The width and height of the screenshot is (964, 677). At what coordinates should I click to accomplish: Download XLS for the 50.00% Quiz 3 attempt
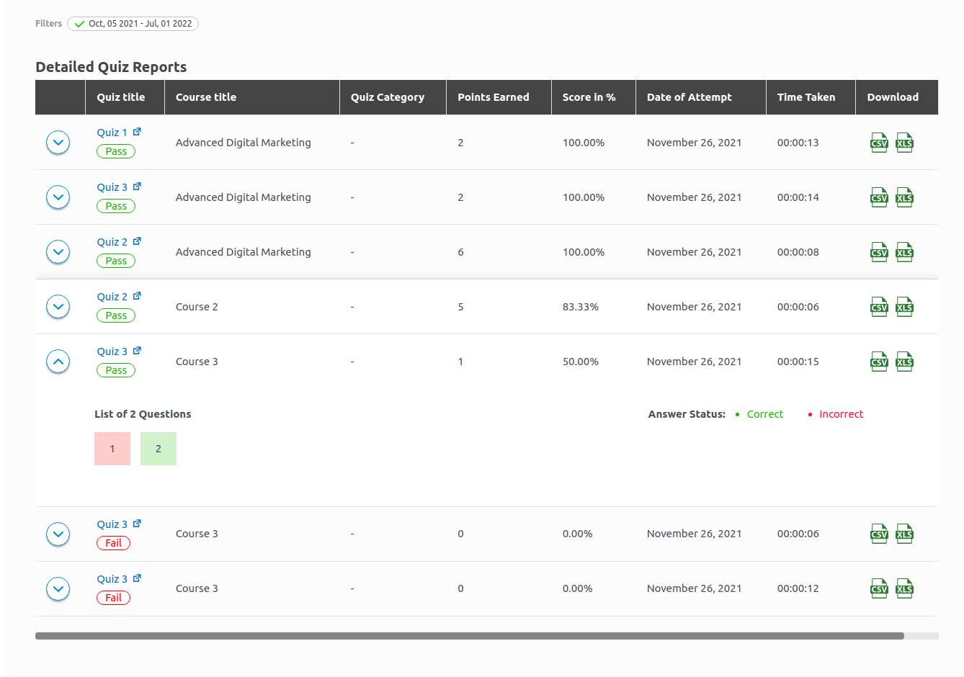pyautogui.click(x=904, y=362)
